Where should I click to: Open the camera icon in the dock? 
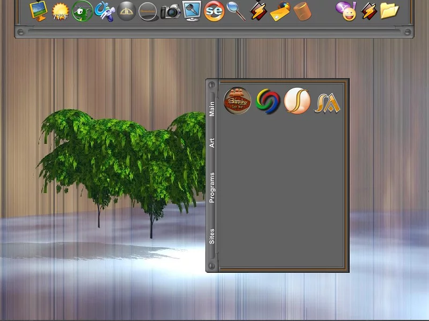click(171, 11)
